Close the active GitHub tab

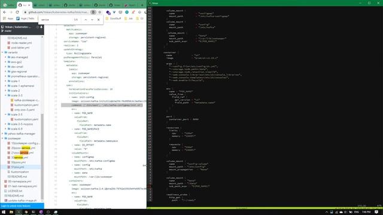(x=29, y=5)
